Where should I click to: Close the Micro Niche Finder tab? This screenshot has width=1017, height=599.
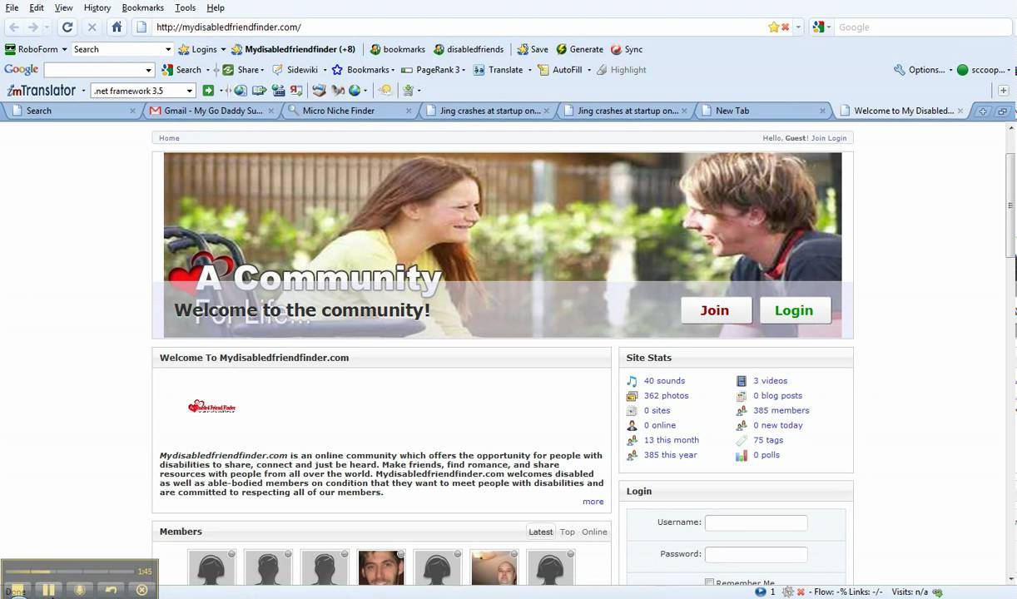coord(409,111)
